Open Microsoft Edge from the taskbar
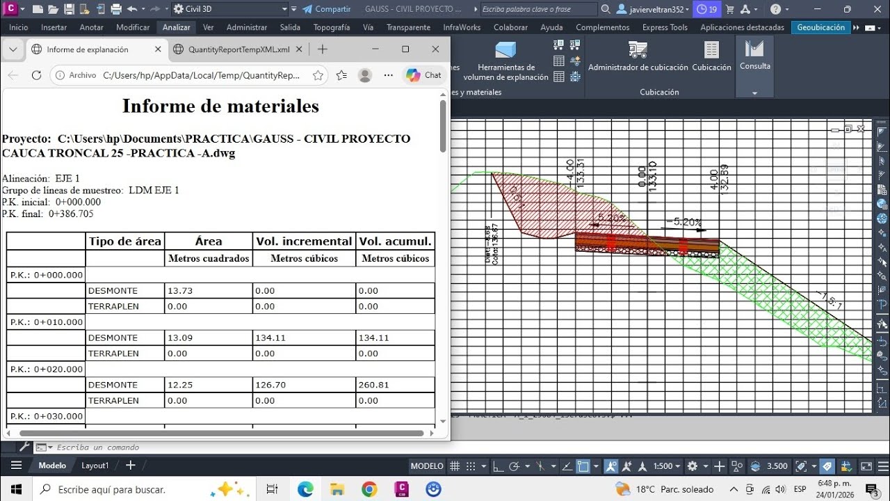890x501 pixels. (305, 489)
